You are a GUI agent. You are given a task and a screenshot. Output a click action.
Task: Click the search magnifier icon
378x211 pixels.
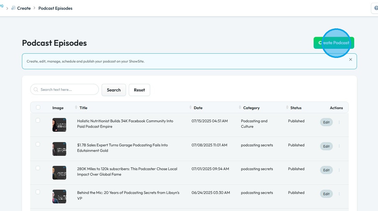click(36, 90)
